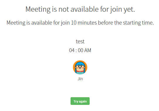This screenshot has width=159, height=111.
Task: Click the meeting start time 04 : 00 AM
Action: pos(80,50)
